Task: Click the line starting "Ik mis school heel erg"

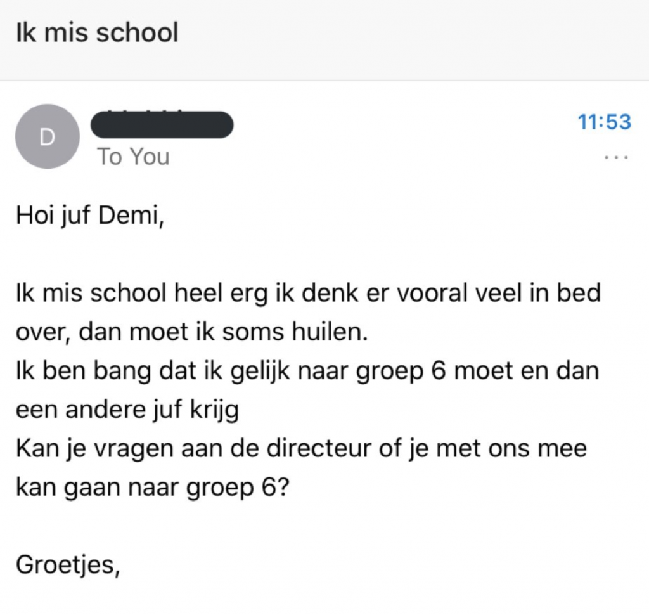Action: (x=308, y=294)
